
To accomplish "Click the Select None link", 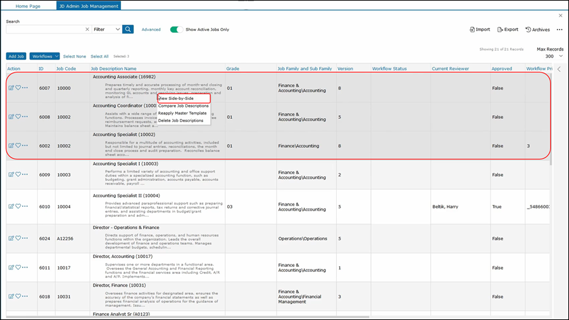I will click(75, 56).
